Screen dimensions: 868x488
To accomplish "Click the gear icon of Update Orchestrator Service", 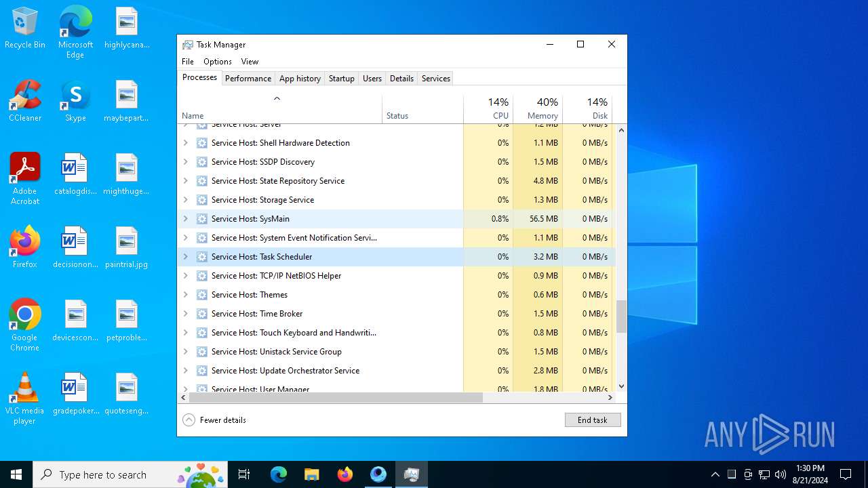I will [x=201, y=371].
